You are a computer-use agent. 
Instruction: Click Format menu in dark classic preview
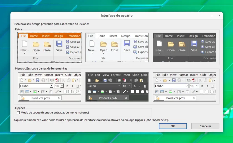click(116, 75)
